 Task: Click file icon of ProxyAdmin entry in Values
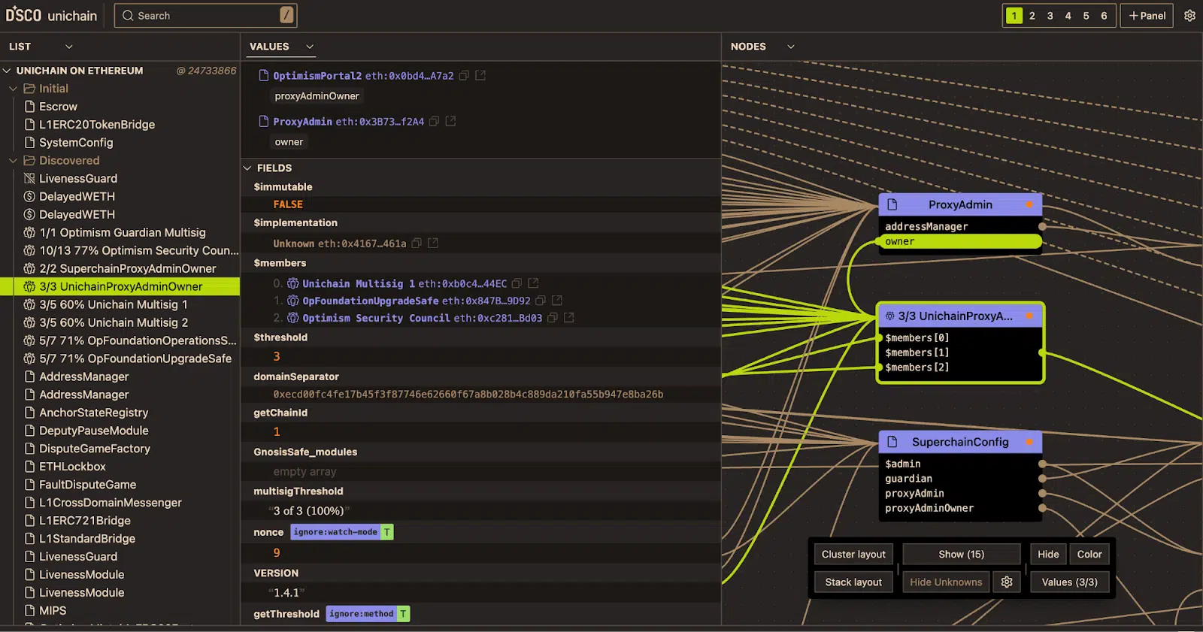click(x=264, y=121)
